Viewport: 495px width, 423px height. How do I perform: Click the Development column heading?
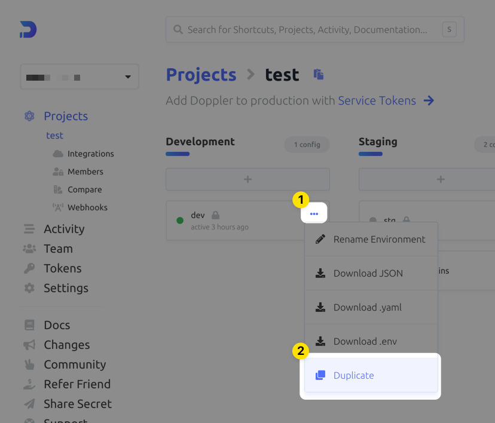click(x=200, y=142)
